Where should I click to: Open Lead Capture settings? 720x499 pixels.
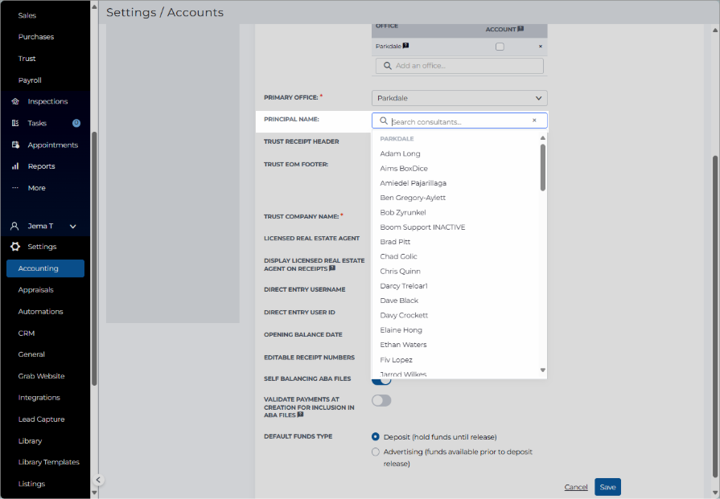pos(41,419)
